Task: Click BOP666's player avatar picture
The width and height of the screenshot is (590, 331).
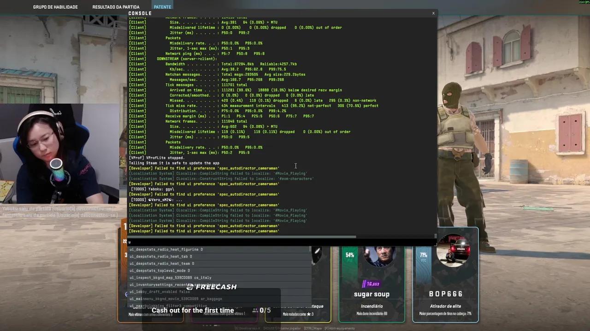Action: click(453, 251)
